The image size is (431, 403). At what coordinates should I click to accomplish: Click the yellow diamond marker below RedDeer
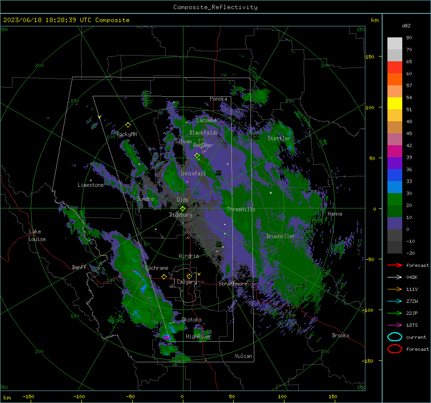tap(197, 156)
